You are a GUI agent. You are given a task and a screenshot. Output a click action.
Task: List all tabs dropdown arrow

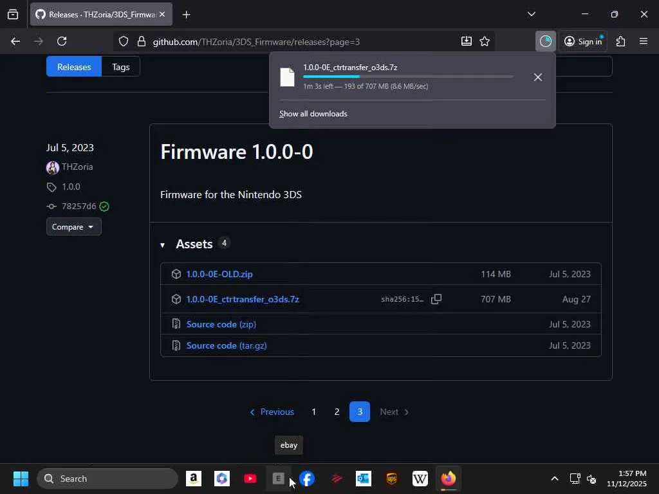coord(531,14)
